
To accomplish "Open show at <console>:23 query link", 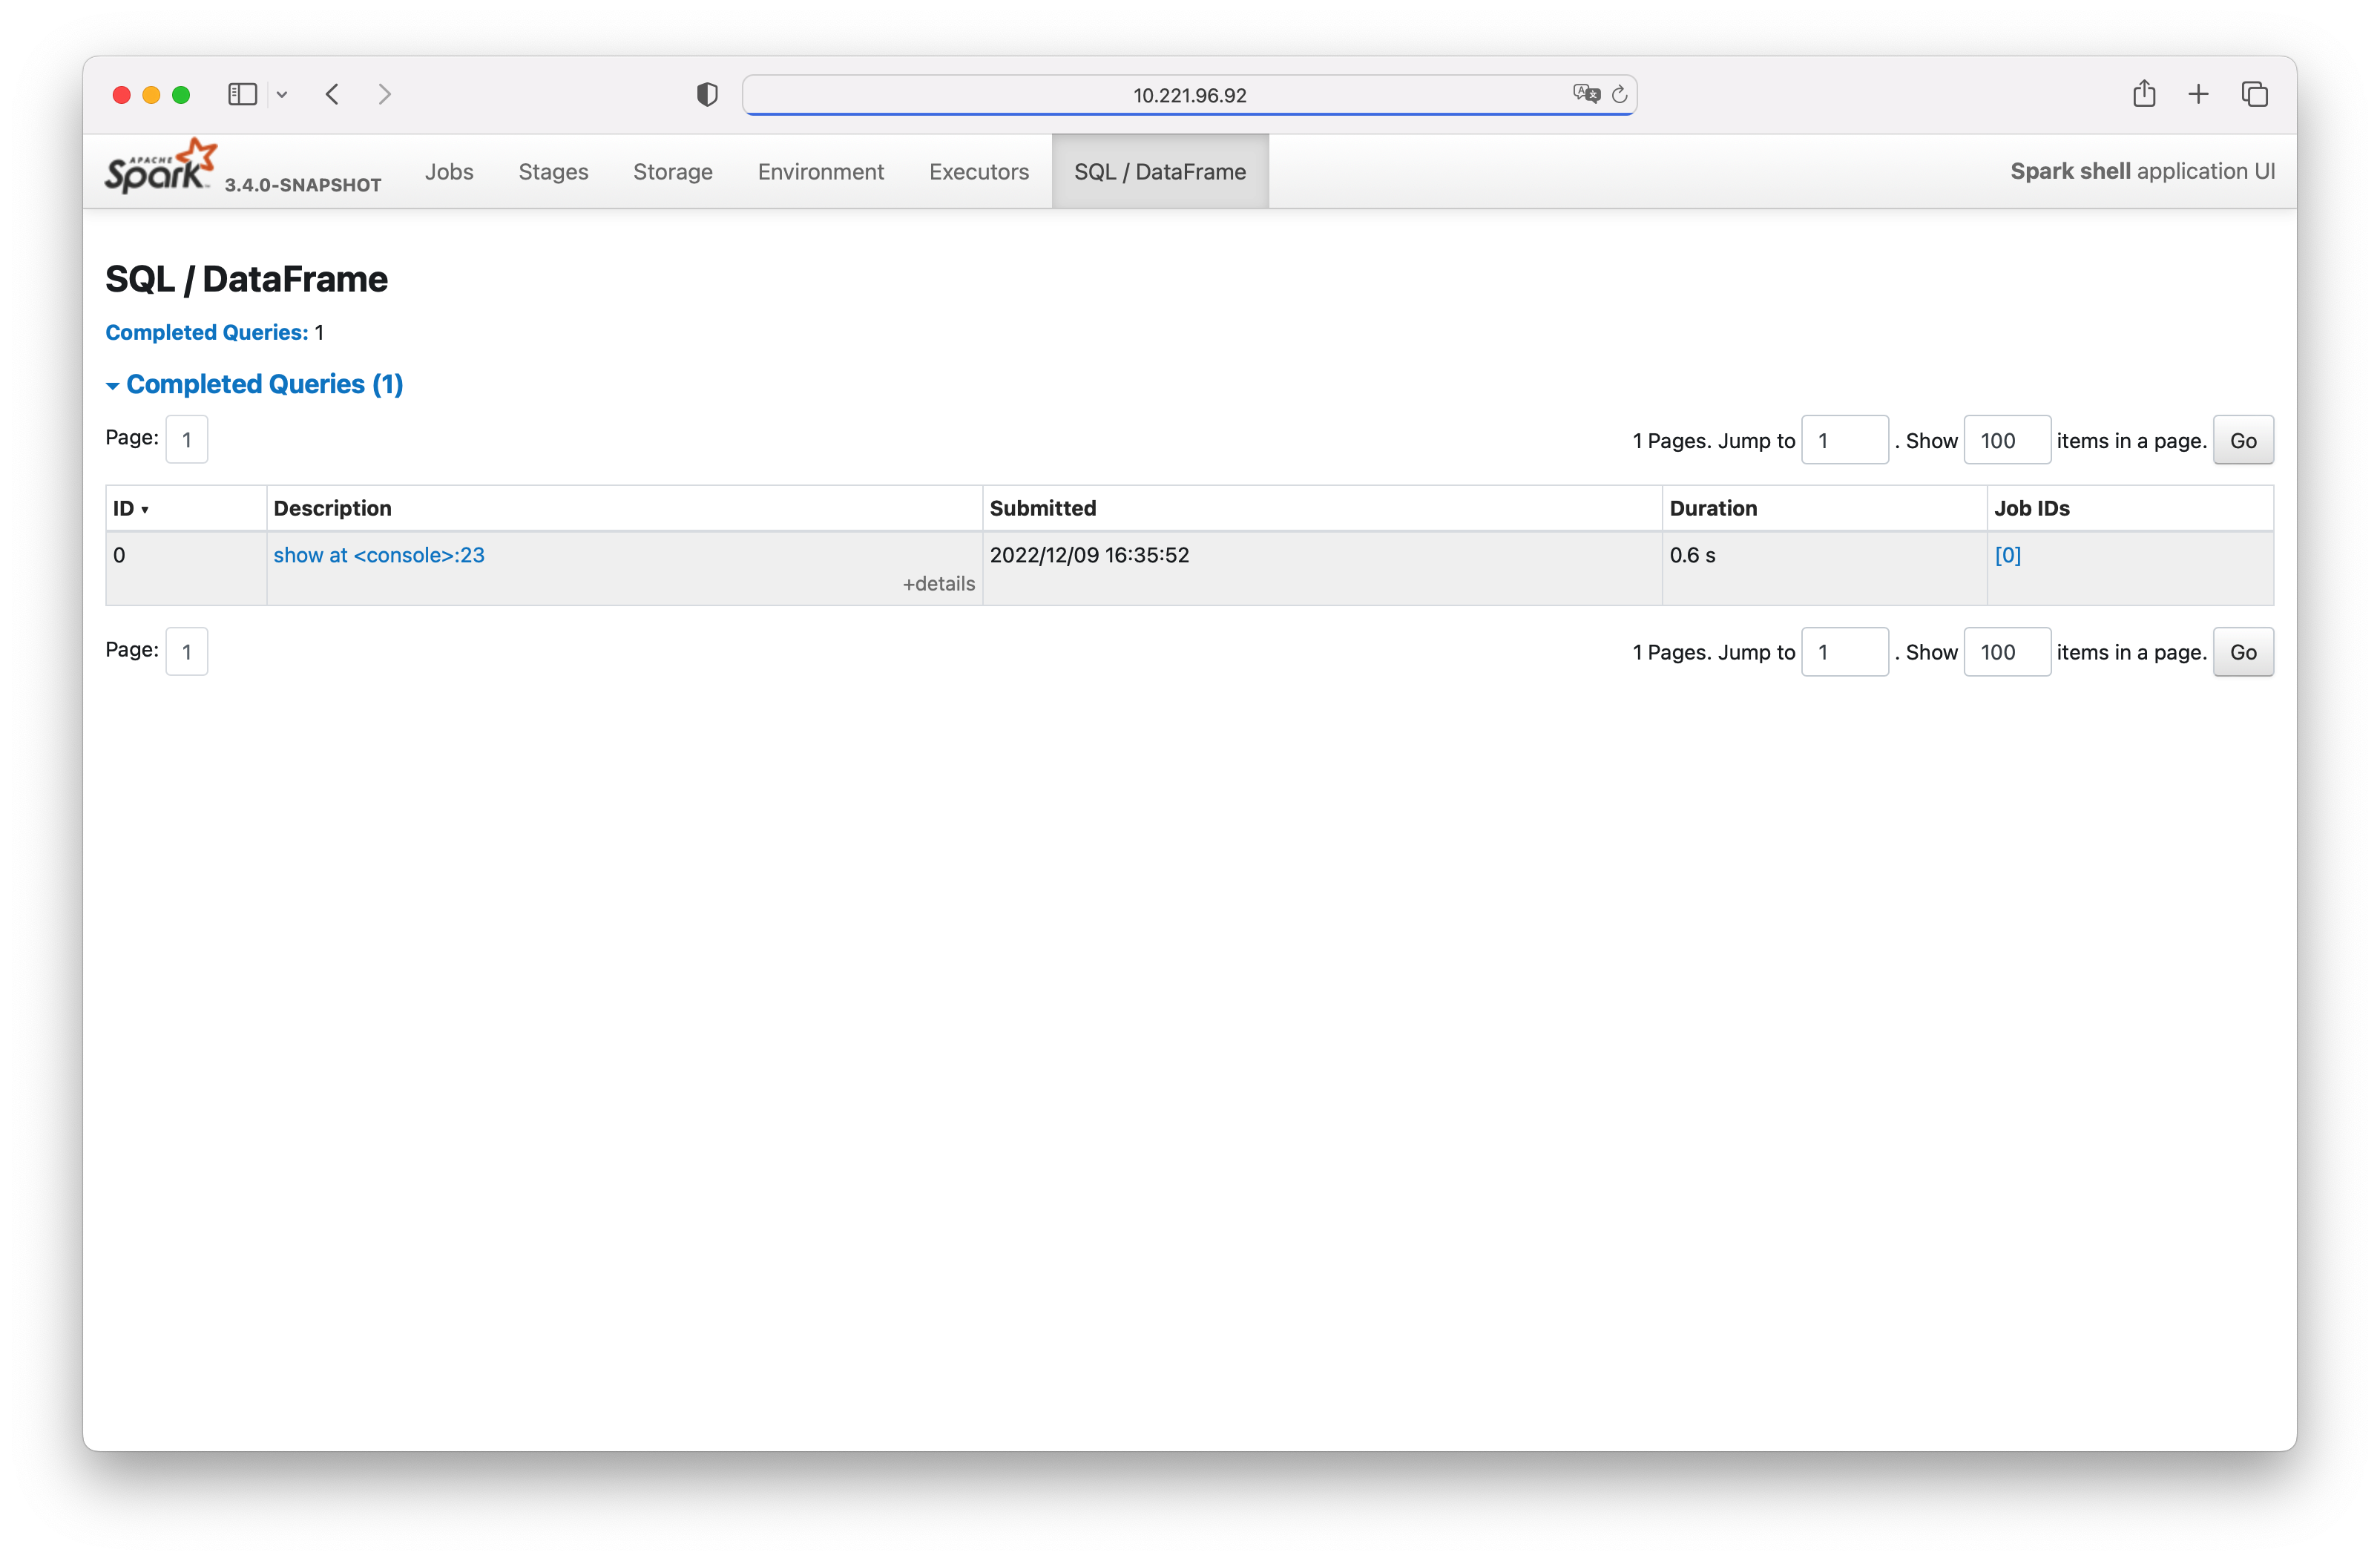I will click(x=379, y=555).
